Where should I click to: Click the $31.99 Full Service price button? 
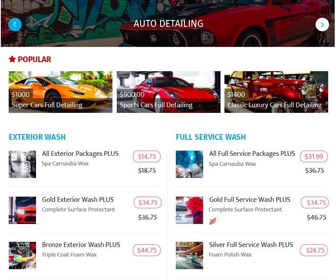coord(314,157)
